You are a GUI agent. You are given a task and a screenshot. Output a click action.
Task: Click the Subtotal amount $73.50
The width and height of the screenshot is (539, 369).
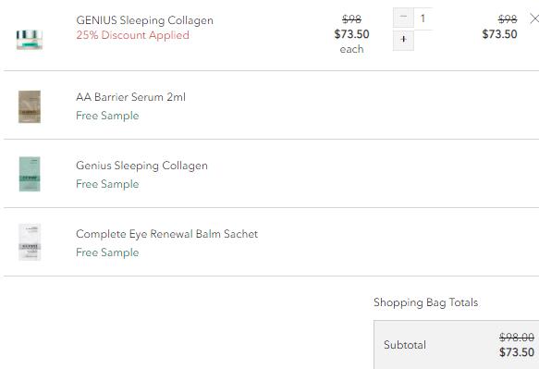517,352
